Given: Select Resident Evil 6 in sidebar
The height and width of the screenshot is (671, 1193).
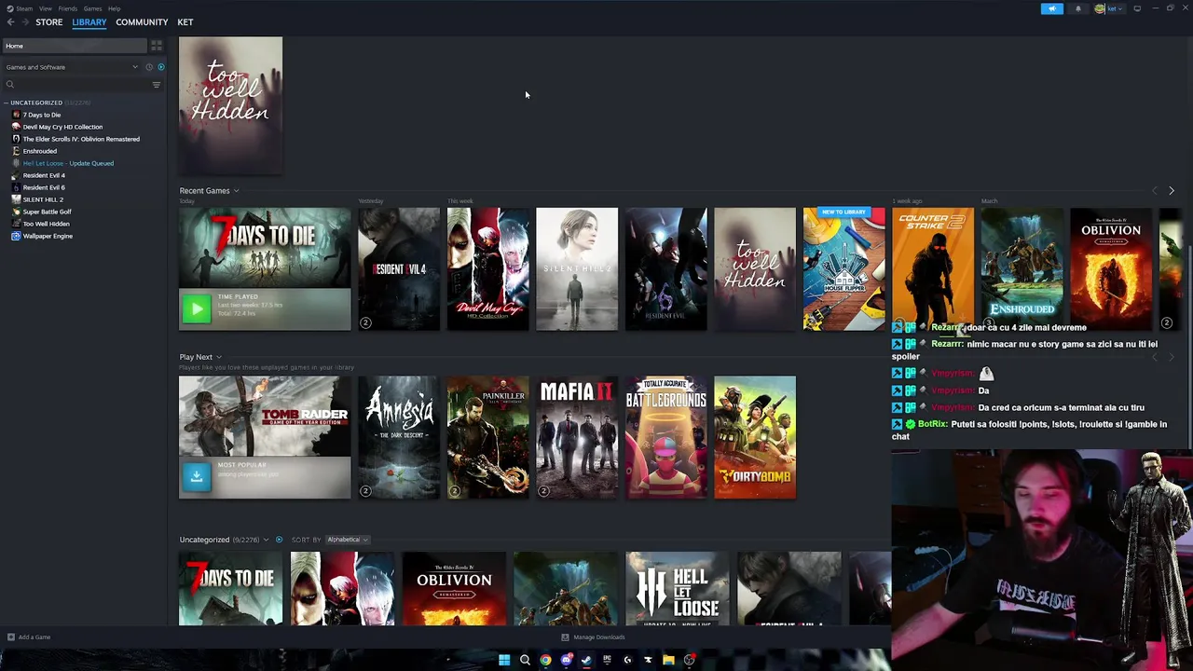Looking at the screenshot, I should point(44,187).
